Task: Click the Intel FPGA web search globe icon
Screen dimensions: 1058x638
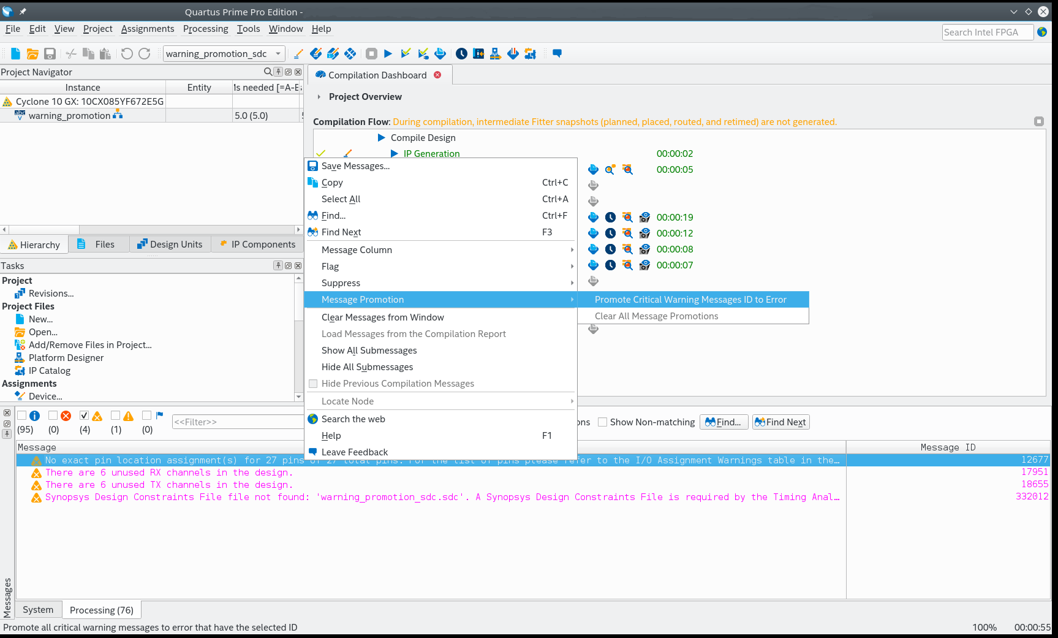Action: 1042,32
